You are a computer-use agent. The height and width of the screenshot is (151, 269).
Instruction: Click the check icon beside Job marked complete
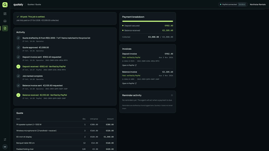point(18,76)
